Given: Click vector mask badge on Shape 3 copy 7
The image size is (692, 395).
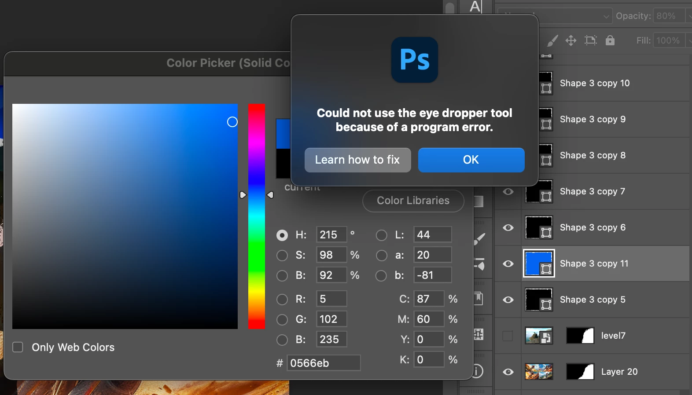Looking at the screenshot, I should 546,197.
